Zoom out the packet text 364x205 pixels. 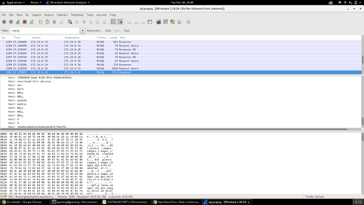coord(136,22)
